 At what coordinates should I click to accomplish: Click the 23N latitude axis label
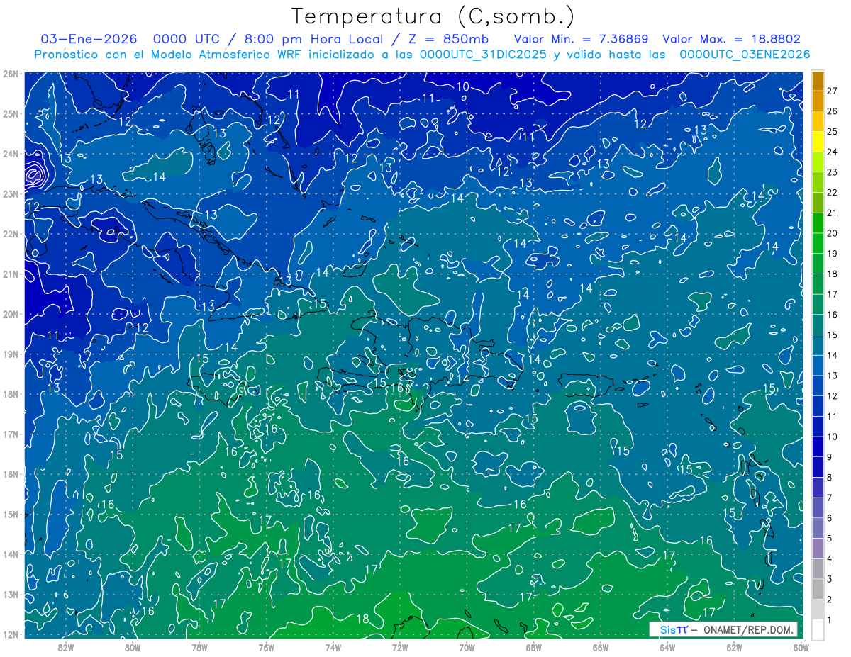coord(10,193)
